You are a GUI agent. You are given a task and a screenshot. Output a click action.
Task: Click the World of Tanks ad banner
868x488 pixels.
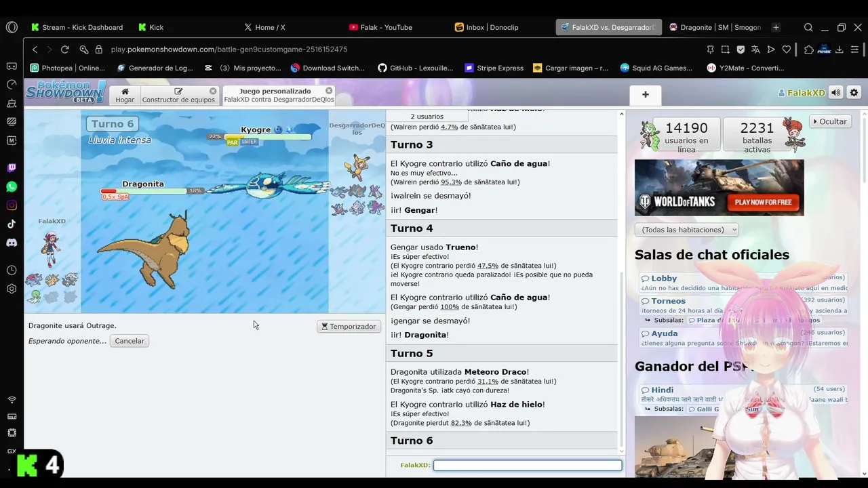719,188
